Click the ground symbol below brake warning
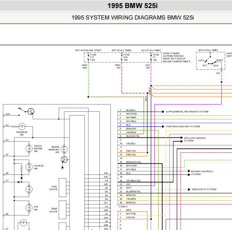Viewport: 232px width, 230px height. (x=63, y=168)
